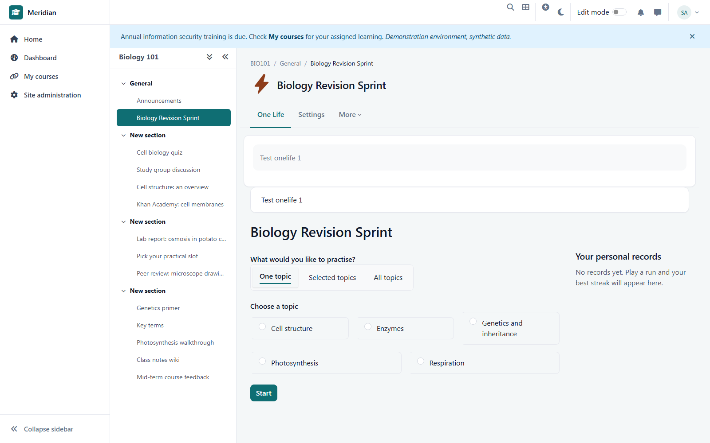Go to BIO101 breadcrumb link
This screenshot has width=710, height=443.
click(x=260, y=63)
